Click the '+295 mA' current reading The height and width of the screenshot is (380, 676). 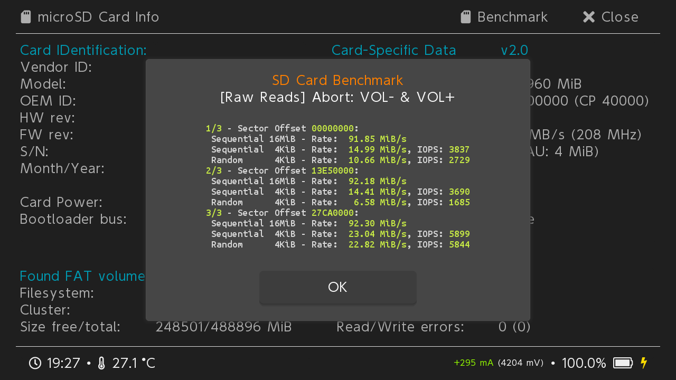474,363
